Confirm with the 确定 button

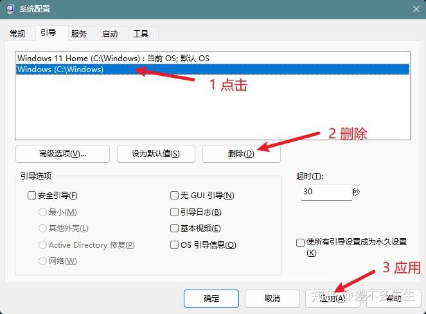click(x=211, y=299)
